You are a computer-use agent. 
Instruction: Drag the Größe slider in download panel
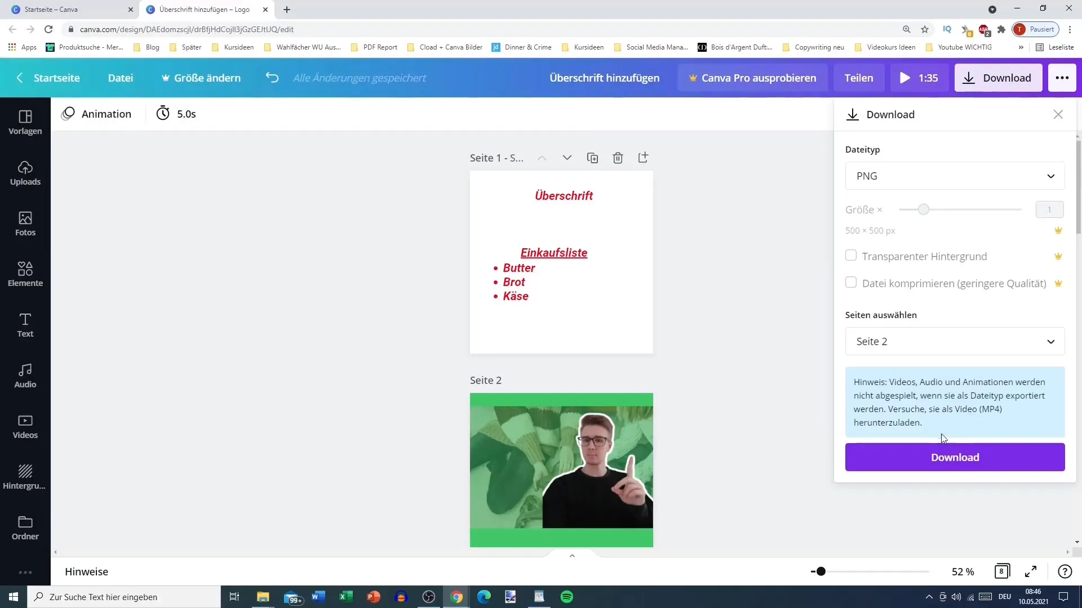click(x=924, y=209)
